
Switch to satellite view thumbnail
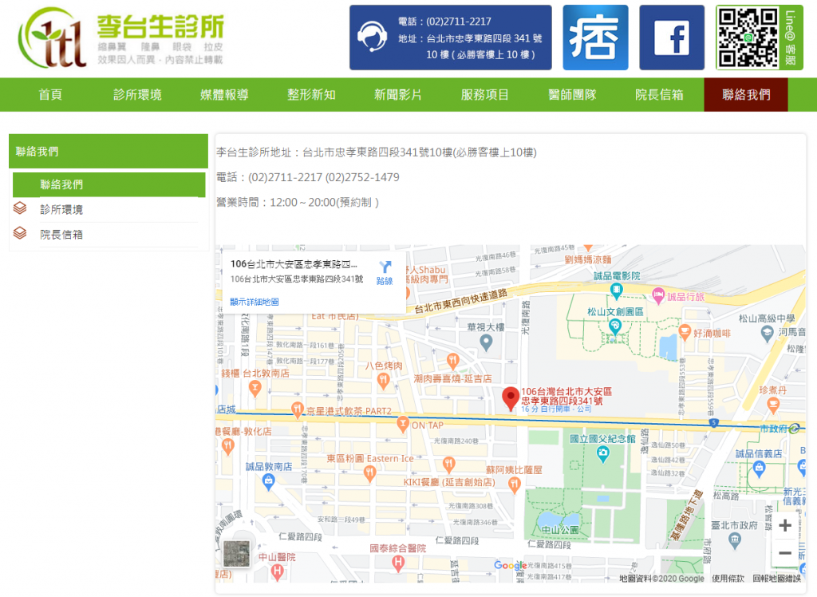click(236, 554)
